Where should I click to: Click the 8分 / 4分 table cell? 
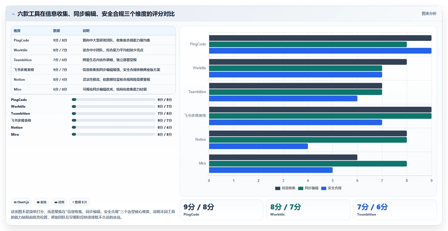click(60, 80)
